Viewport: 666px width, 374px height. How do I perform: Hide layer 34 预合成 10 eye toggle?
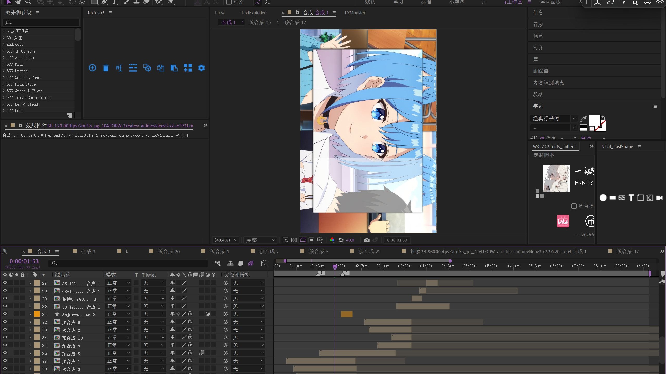(x=5, y=337)
